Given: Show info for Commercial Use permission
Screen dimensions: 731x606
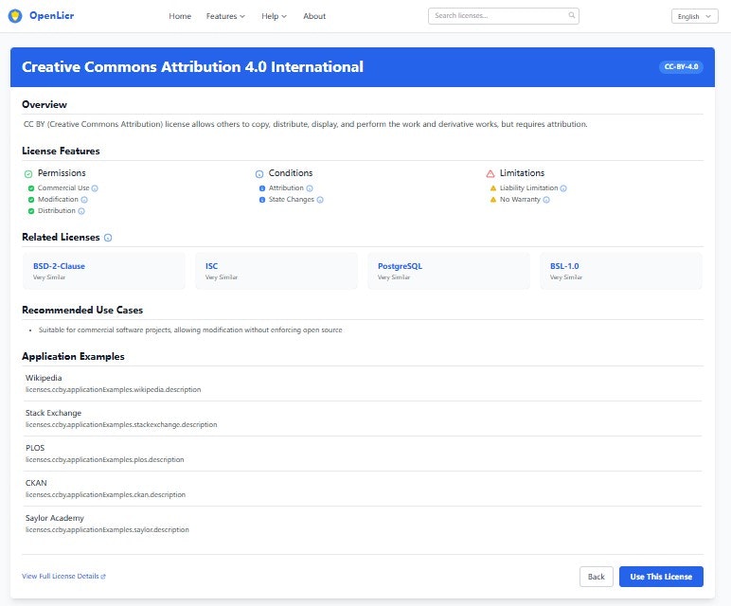Looking at the screenshot, I should pos(95,188).
